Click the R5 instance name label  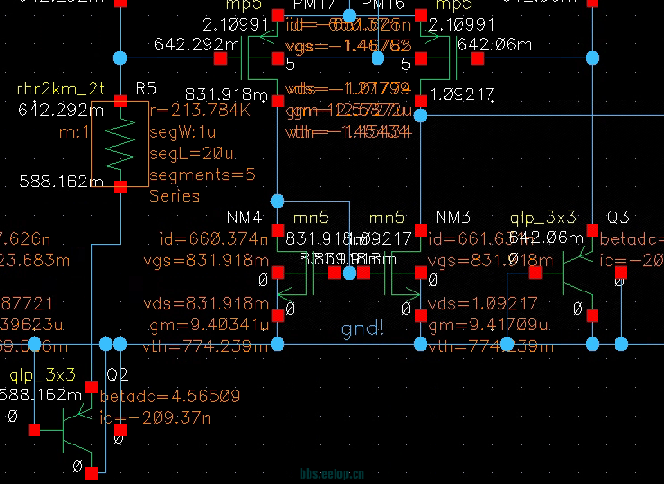146,88
